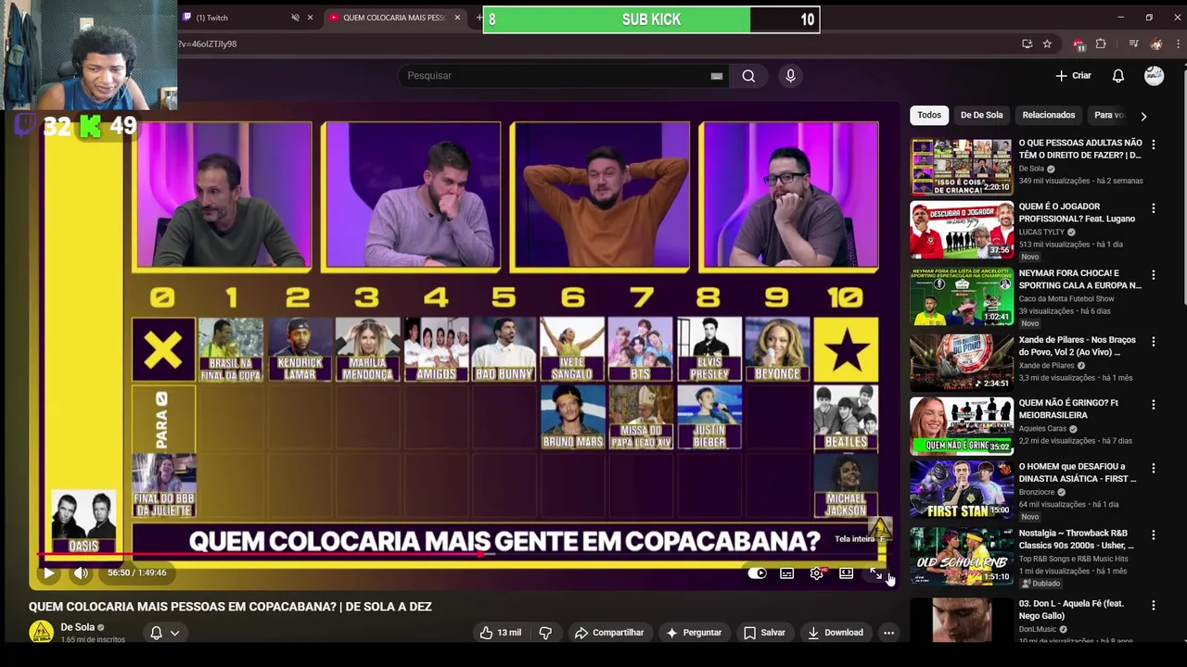Open the media controls icon in the Chrome toolbar
This screenshot has width=1187, height=667.
click(1133, 44)
